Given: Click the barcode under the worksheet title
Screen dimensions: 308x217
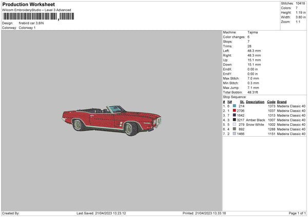Looking at the screenshot, I should tap(38, 16).
